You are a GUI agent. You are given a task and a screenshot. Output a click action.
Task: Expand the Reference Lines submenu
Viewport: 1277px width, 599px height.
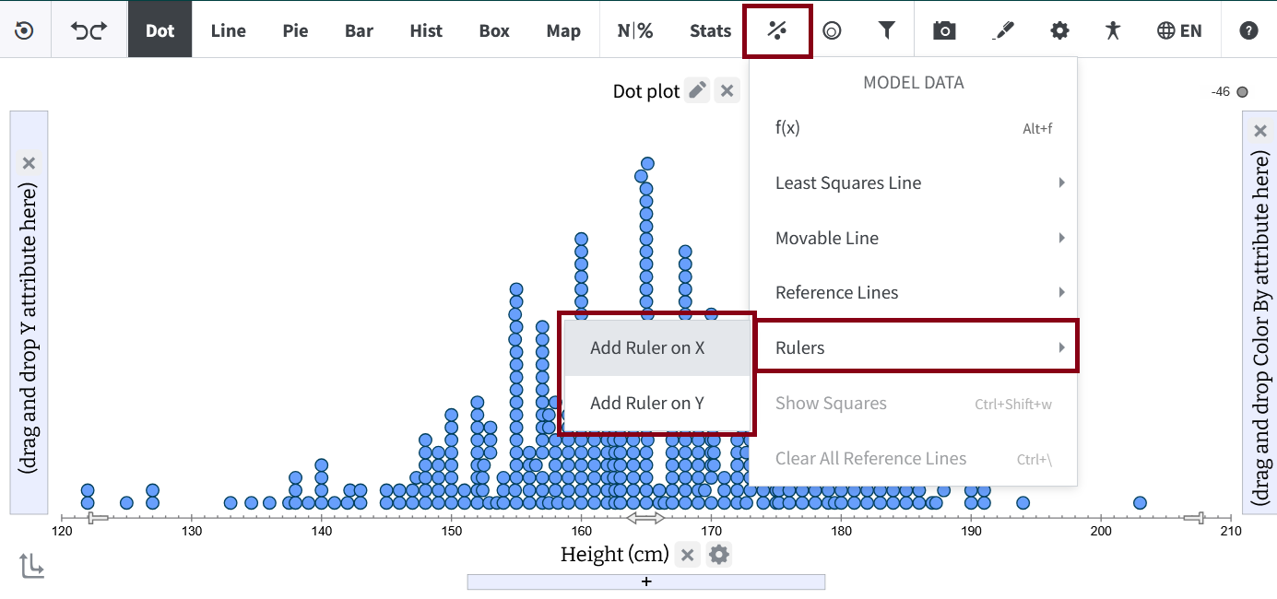tap(913, 293)
